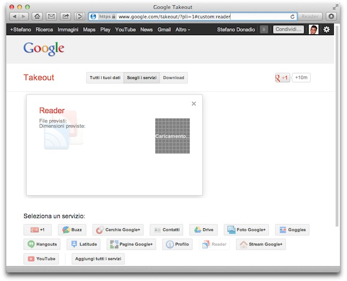Select the Pagine Google+ service

pos(131,244)
